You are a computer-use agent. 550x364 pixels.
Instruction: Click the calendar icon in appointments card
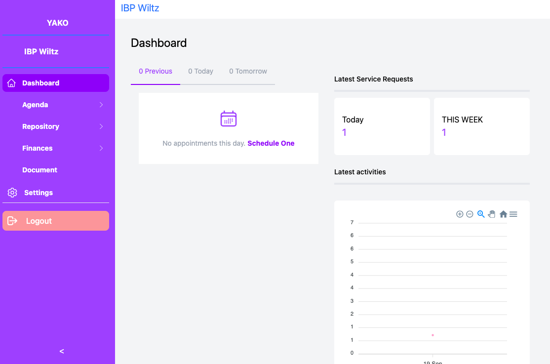[229, 119]
